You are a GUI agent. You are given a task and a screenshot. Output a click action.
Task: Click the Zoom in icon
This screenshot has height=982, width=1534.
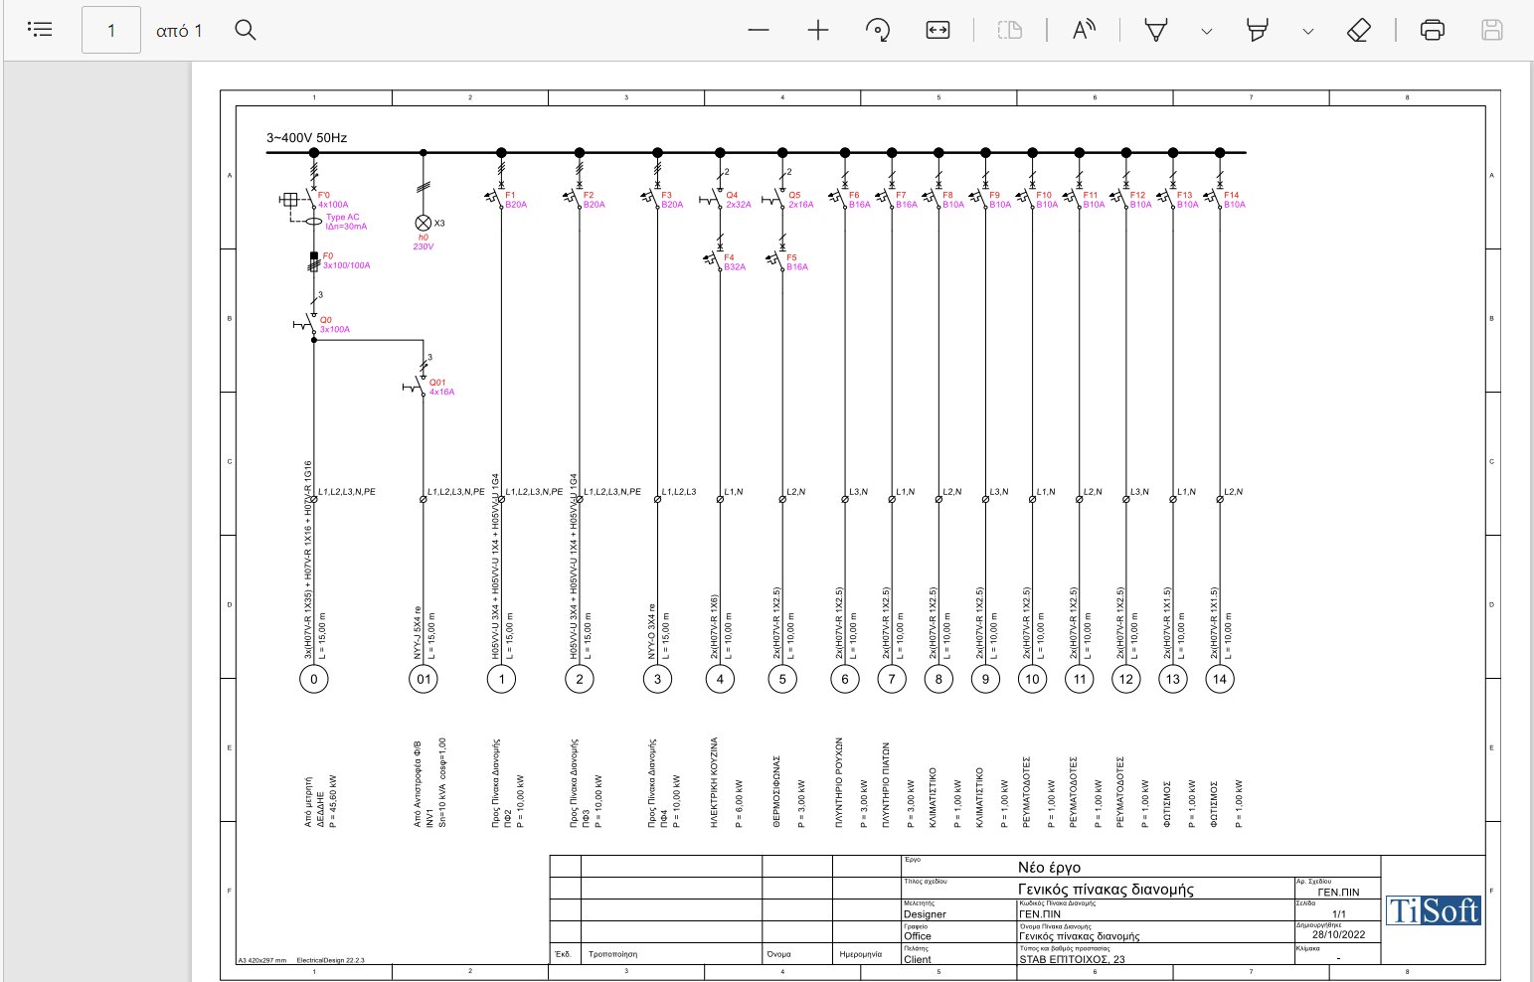pyautogui.click(x=817, y=30)
